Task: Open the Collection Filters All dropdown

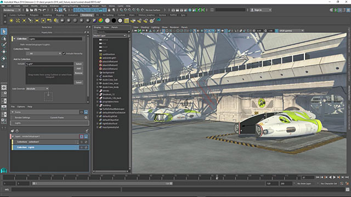Action: coord(44,54)
